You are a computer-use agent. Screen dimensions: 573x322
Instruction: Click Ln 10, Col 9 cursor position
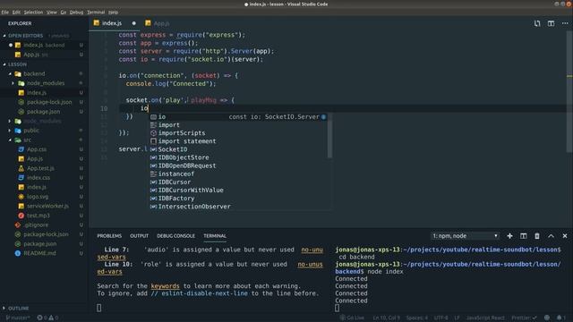386,318
